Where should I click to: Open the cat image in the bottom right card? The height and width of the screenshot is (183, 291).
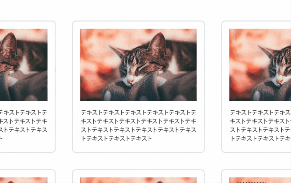click(260, 180)
